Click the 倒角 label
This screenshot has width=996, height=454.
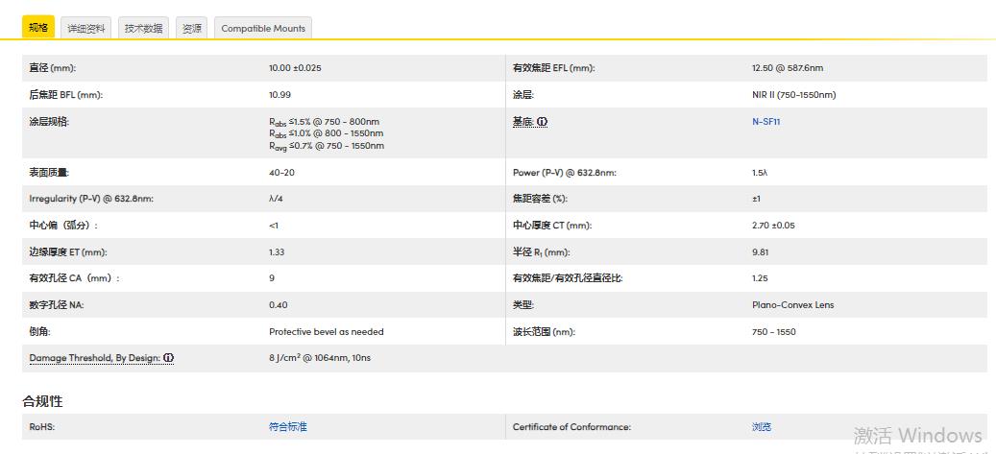39,331
